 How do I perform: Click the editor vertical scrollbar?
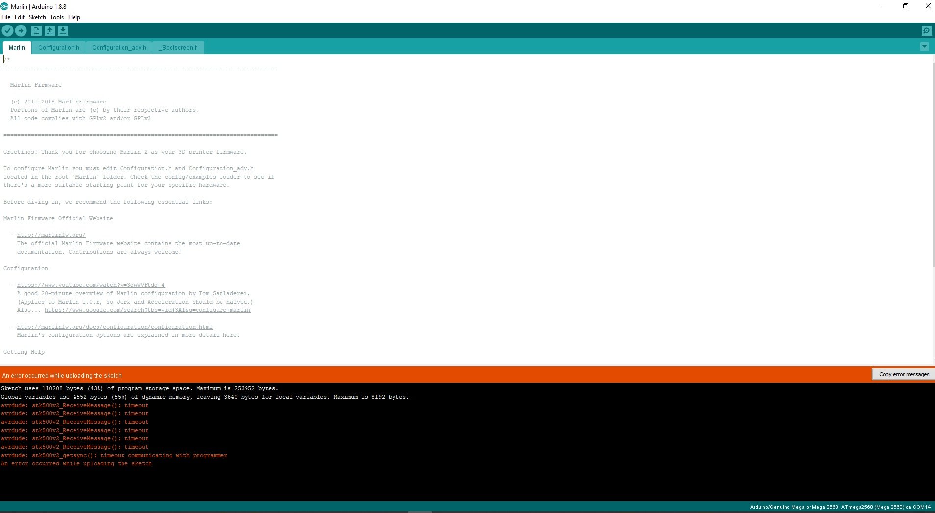click(933, 164)
